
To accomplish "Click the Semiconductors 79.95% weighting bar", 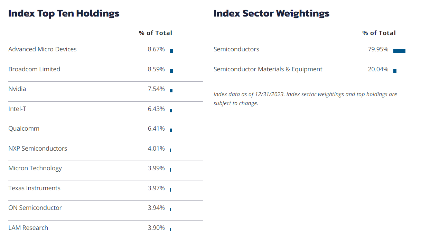I will pyautogui.click(x=399, y=51).
